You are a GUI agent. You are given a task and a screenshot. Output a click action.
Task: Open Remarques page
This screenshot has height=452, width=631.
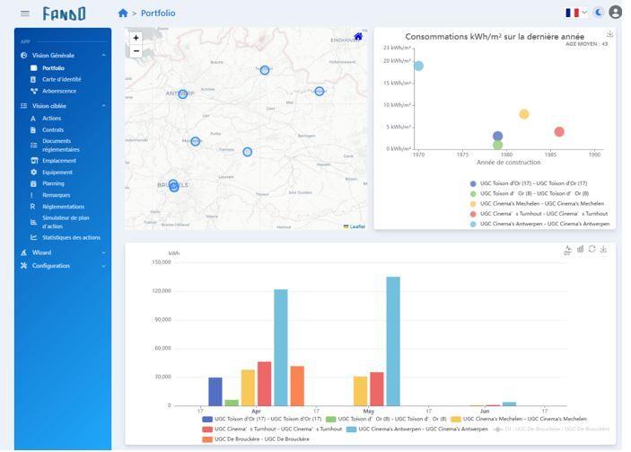point(56,195)
